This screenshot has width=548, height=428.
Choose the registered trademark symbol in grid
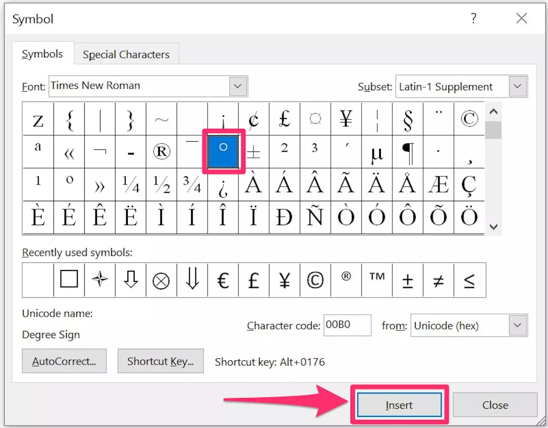pos(161,152)
